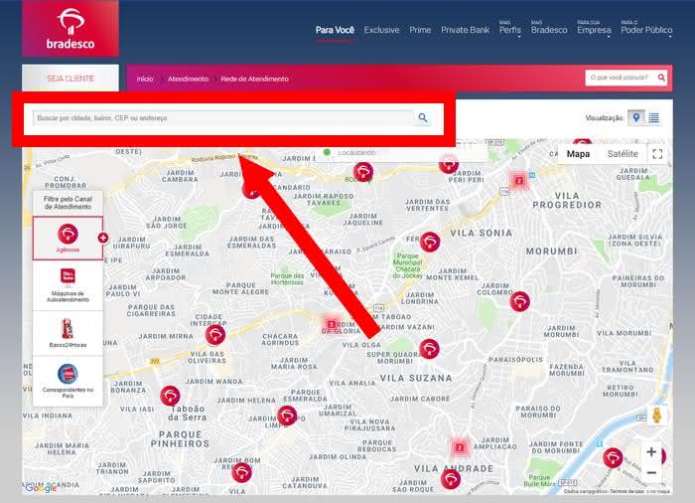Select Correspondentes no País filter

(x=68, y=381)
